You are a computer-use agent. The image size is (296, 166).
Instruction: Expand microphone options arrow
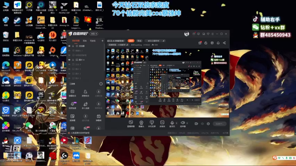(x=176, y=123)
